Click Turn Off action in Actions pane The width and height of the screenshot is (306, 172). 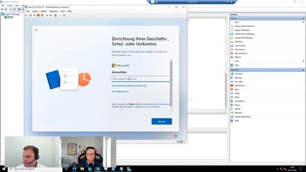tap(239, 82)
